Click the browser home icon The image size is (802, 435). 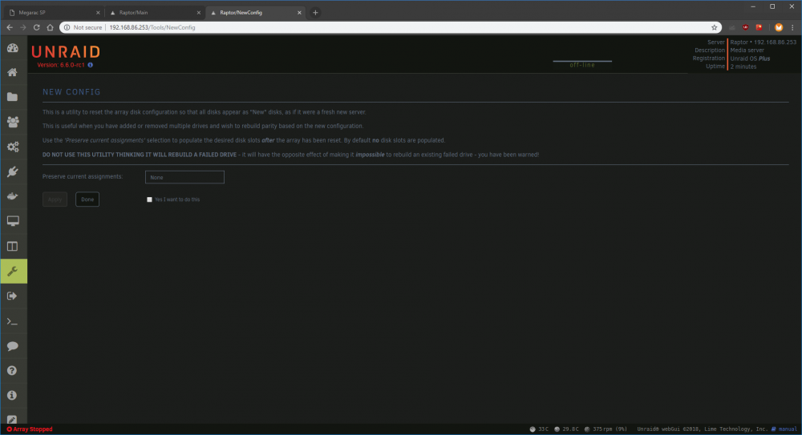click(50, 27)
